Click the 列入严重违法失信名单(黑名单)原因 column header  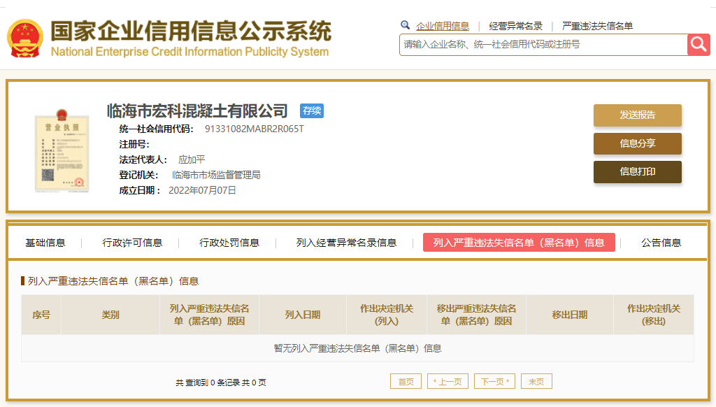[209, 315]
